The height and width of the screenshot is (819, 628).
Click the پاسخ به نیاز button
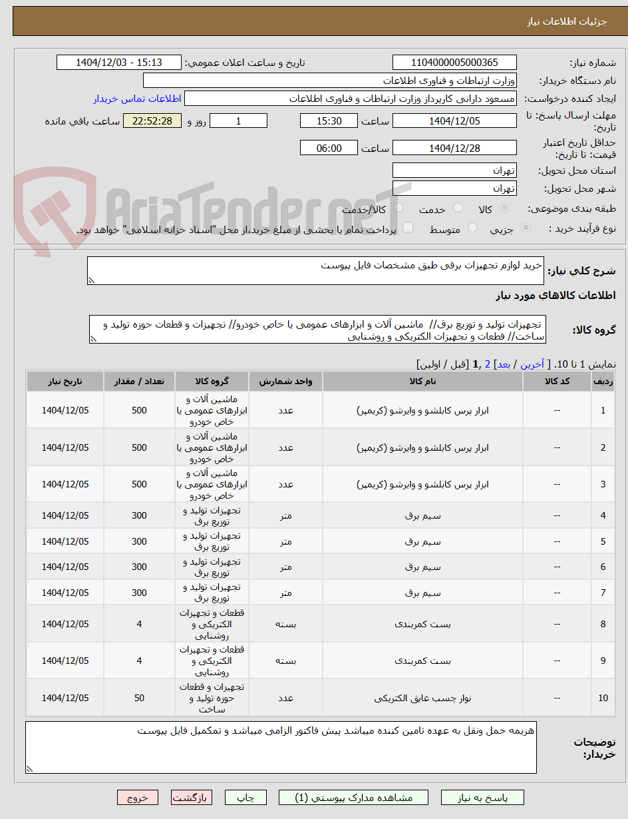pos(482,797)
